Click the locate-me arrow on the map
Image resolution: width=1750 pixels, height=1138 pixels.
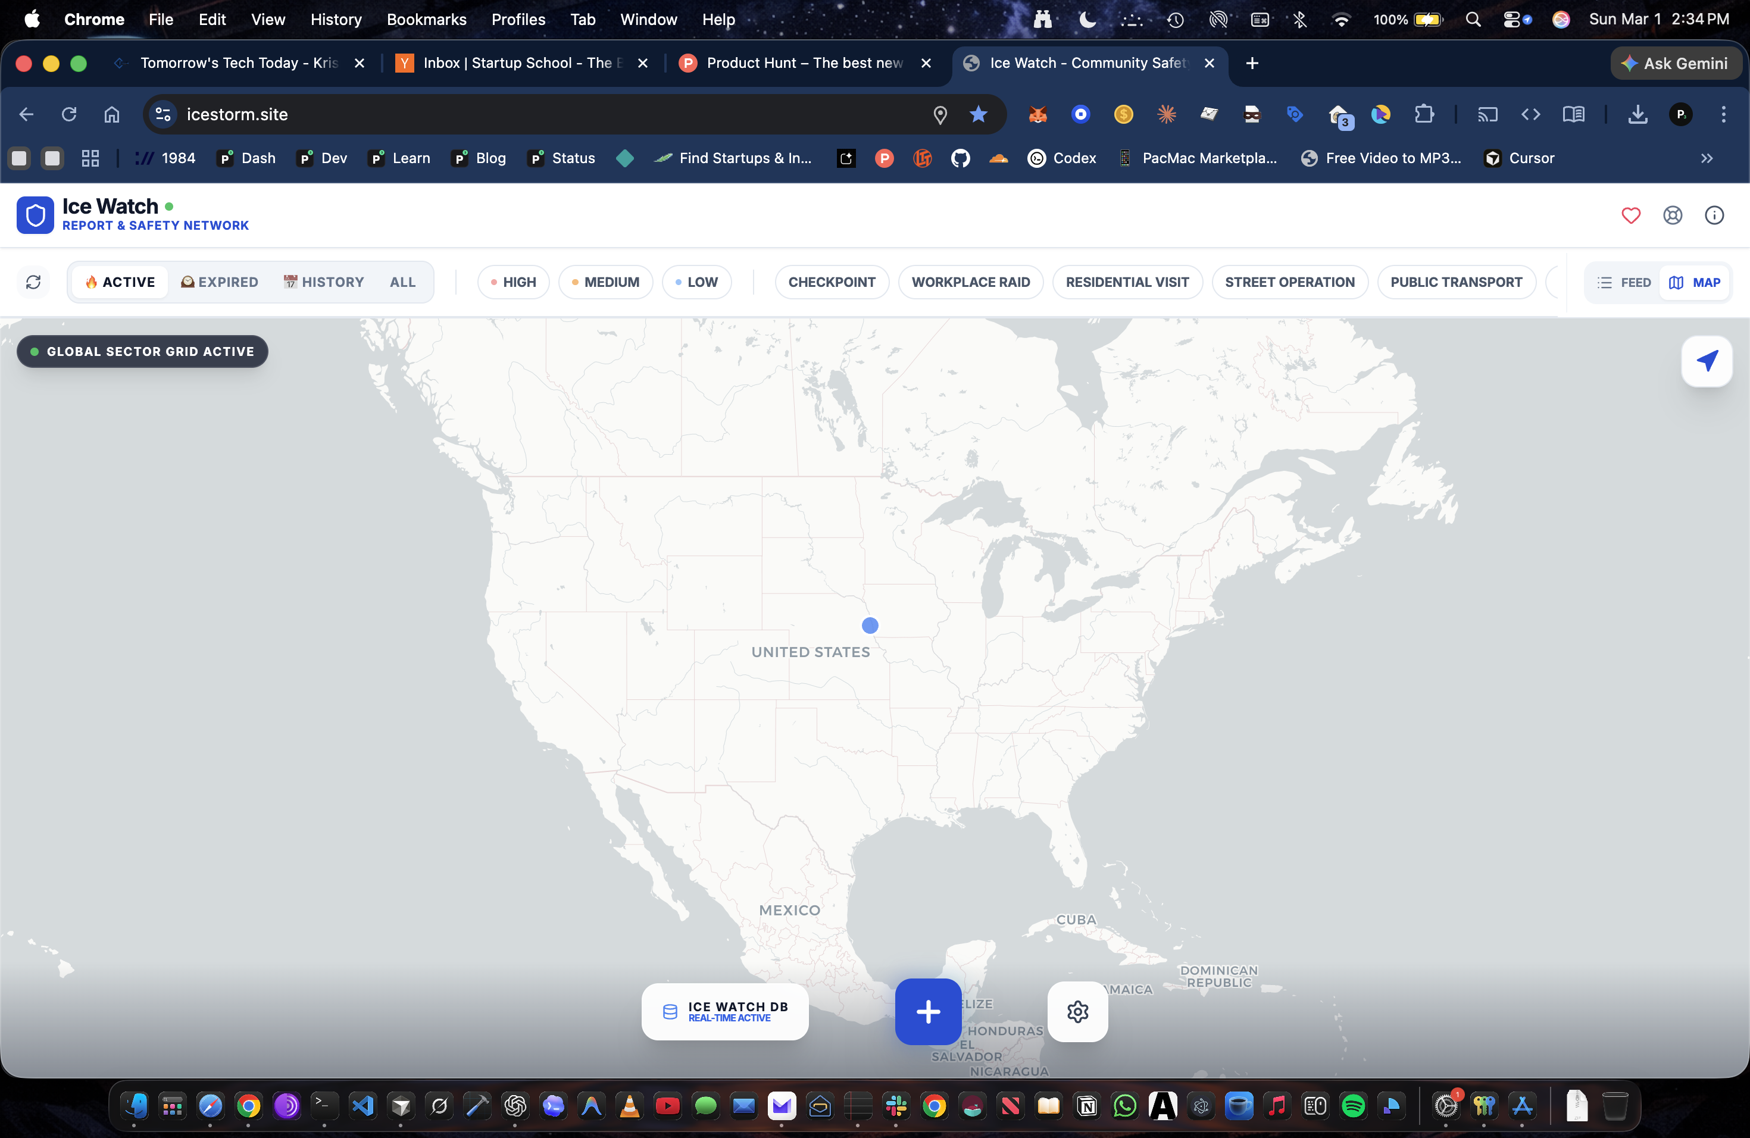point(1707,361)
